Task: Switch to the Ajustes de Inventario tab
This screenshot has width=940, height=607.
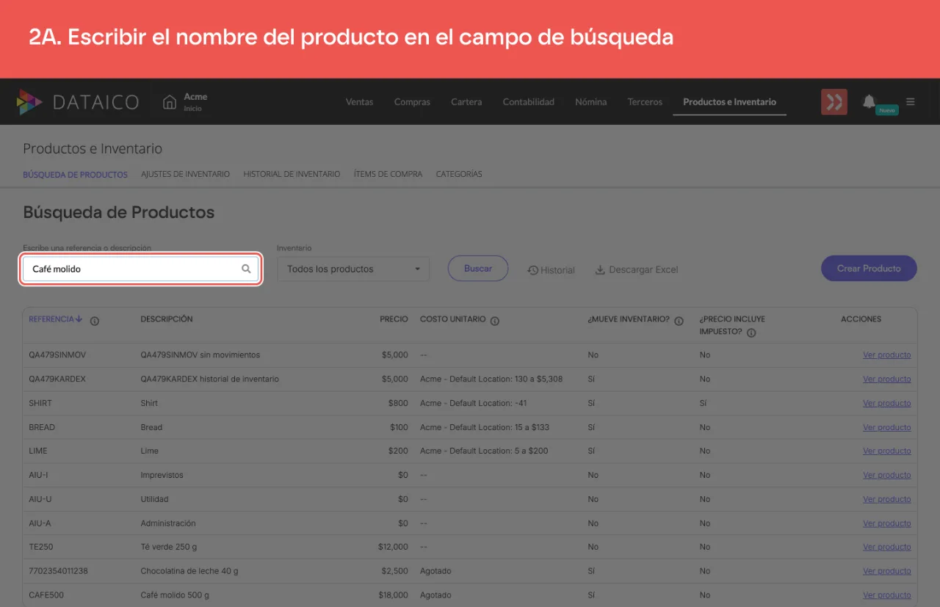Action: click(x=185, y=174)
